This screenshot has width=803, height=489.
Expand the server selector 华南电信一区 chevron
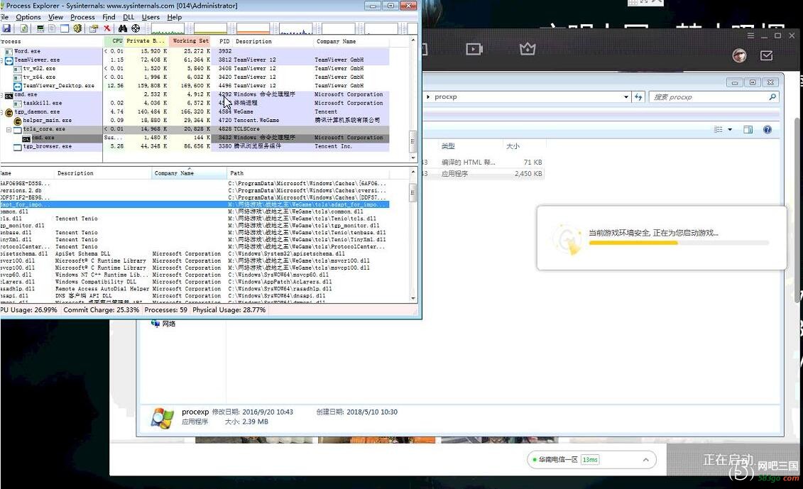646,460
